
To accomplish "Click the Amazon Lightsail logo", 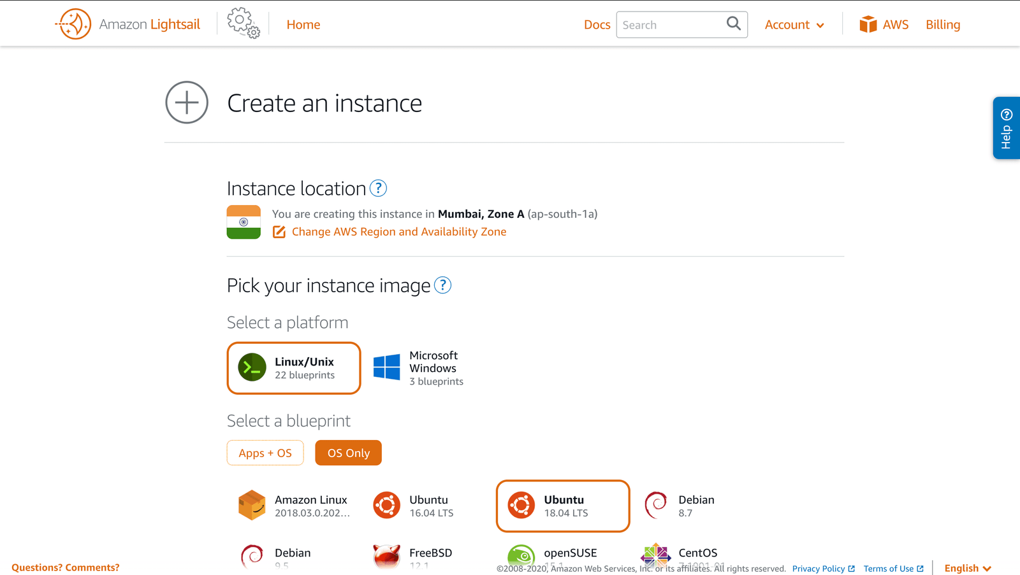I will pyautogui.click(x=127, y=24).
